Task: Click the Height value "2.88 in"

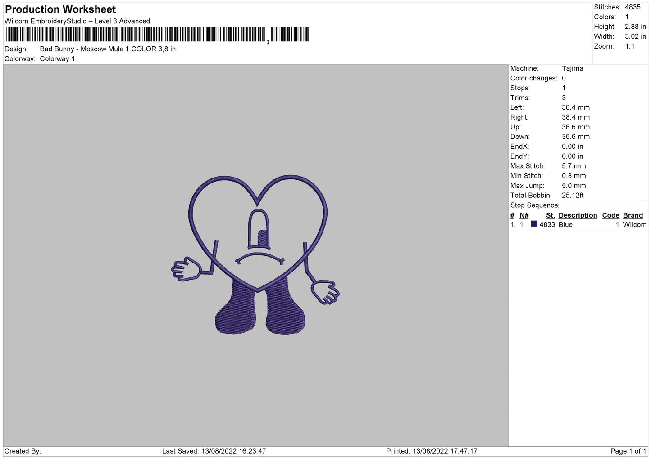Action: (x=635, y=27)
